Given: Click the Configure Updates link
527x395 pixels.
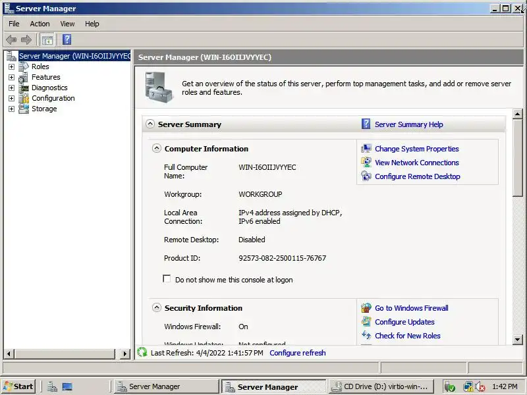Looking at the screenshot, I should pyautogui.click(x=404, y=322).
